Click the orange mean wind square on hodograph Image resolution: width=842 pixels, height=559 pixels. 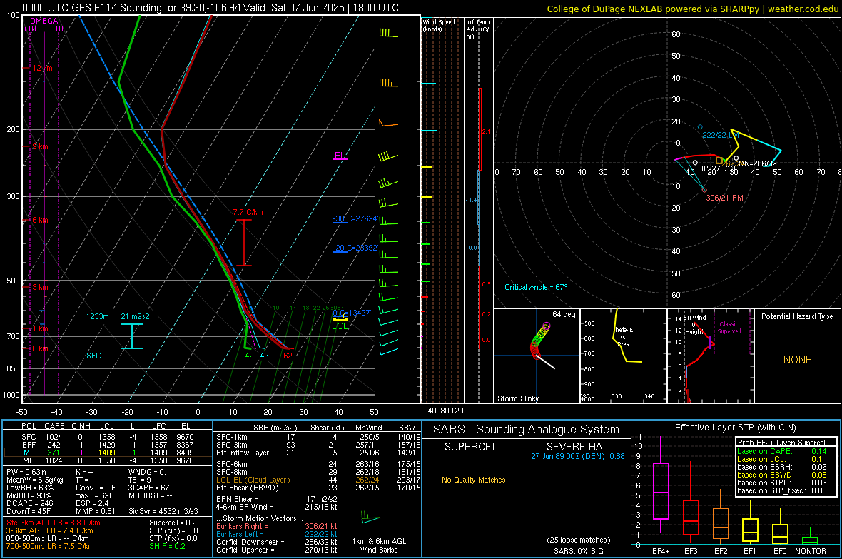pos(719,161)
